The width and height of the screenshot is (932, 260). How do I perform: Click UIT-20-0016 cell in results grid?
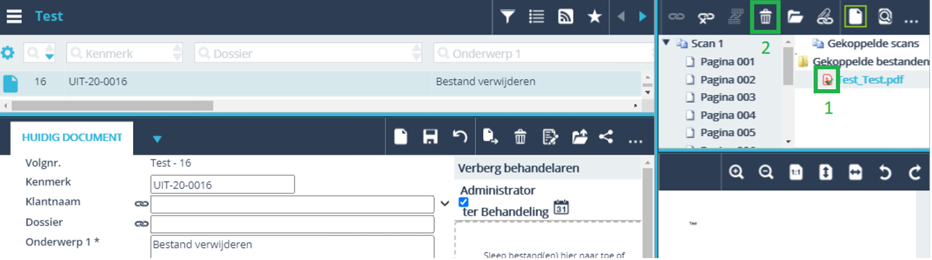[x=98, y=82]
